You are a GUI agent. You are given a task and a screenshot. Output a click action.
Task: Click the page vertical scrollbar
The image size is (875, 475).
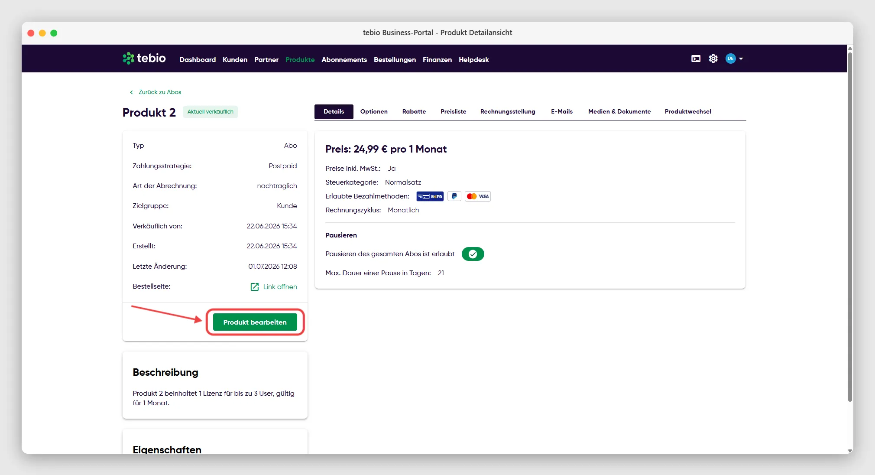coord(850,225)
